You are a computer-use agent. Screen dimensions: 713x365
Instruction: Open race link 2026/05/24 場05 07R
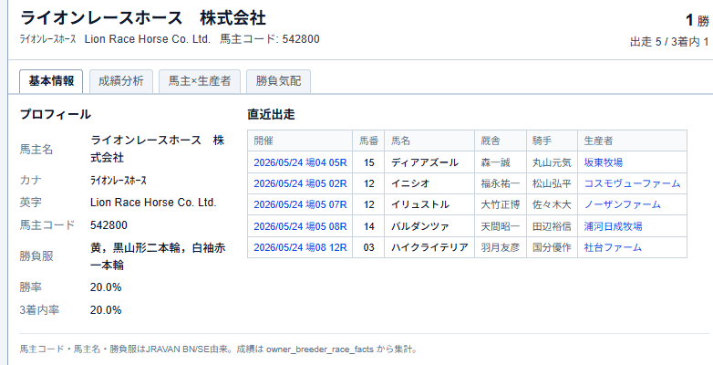coord(300,204)
